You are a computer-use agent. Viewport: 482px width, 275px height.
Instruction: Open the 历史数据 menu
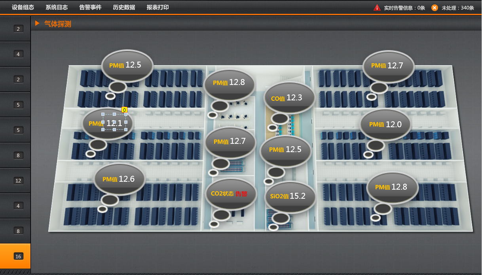[x=124, y=8]
